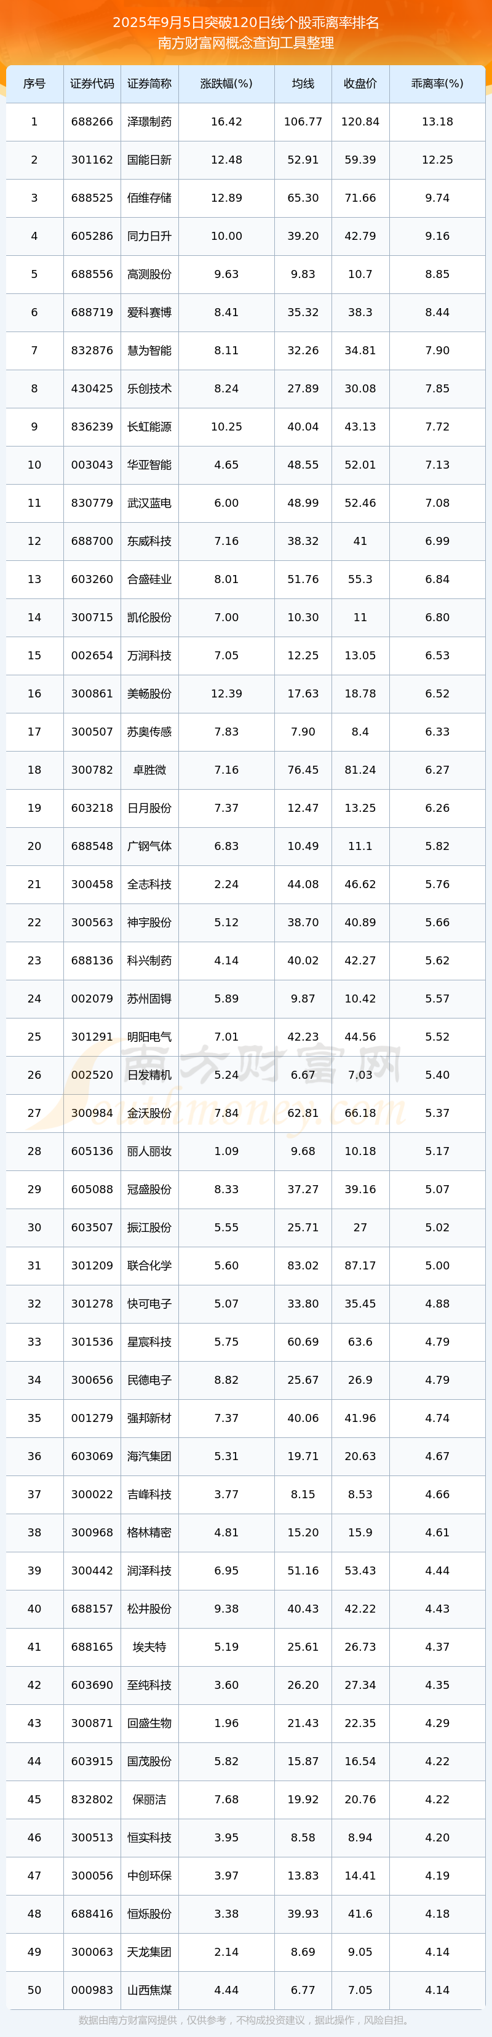Select stock name 国茂股份
Viewport: 492px width, 2037px height.
coord(149,1761)
